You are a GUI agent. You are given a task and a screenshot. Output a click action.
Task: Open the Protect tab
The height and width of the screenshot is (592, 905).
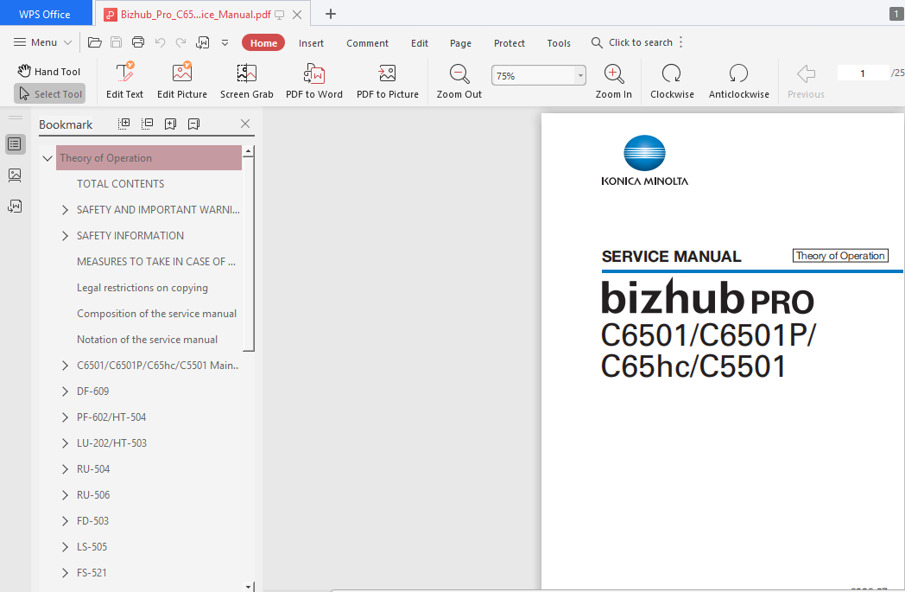(x=509, y=43)
